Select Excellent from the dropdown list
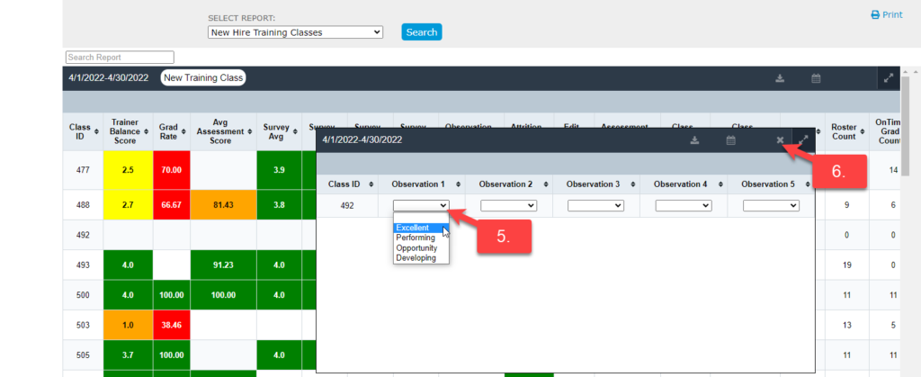The image size is (921, 377). pos(413,228)
